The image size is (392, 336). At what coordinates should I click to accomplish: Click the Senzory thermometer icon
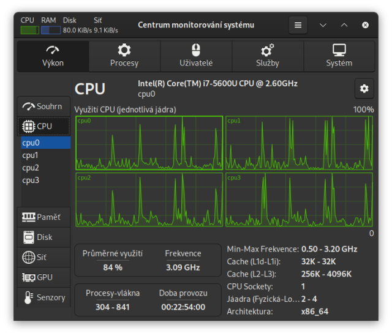(x=29, y=297)
